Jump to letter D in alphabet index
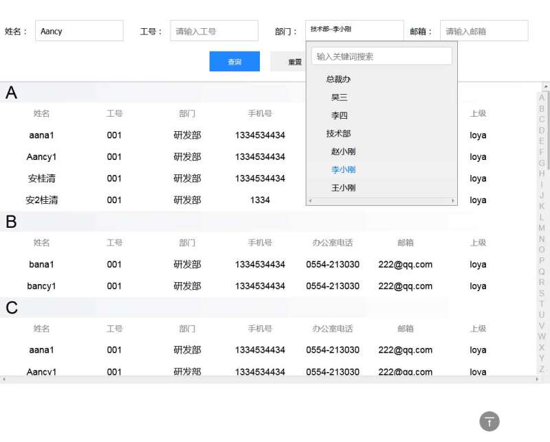 (x=542, y=130)
